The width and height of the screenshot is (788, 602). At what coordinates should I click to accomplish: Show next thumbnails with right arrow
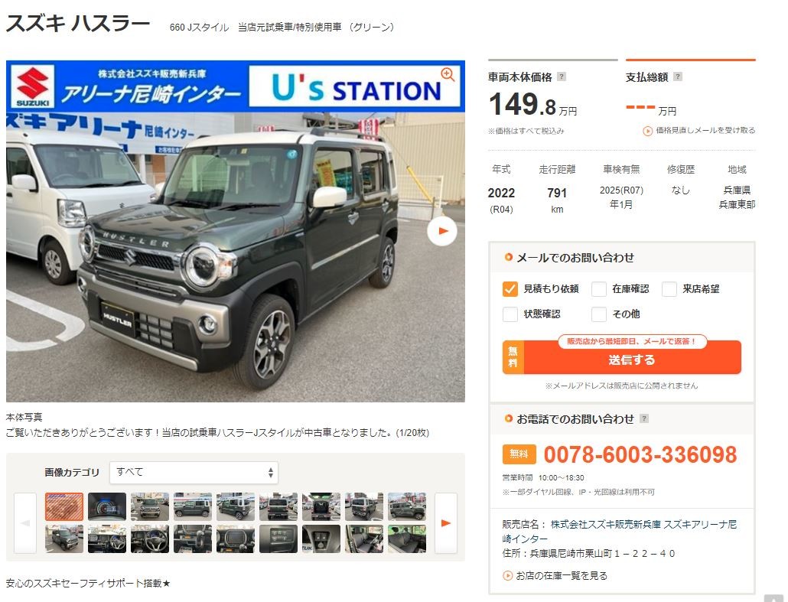(x=446, y=523)
